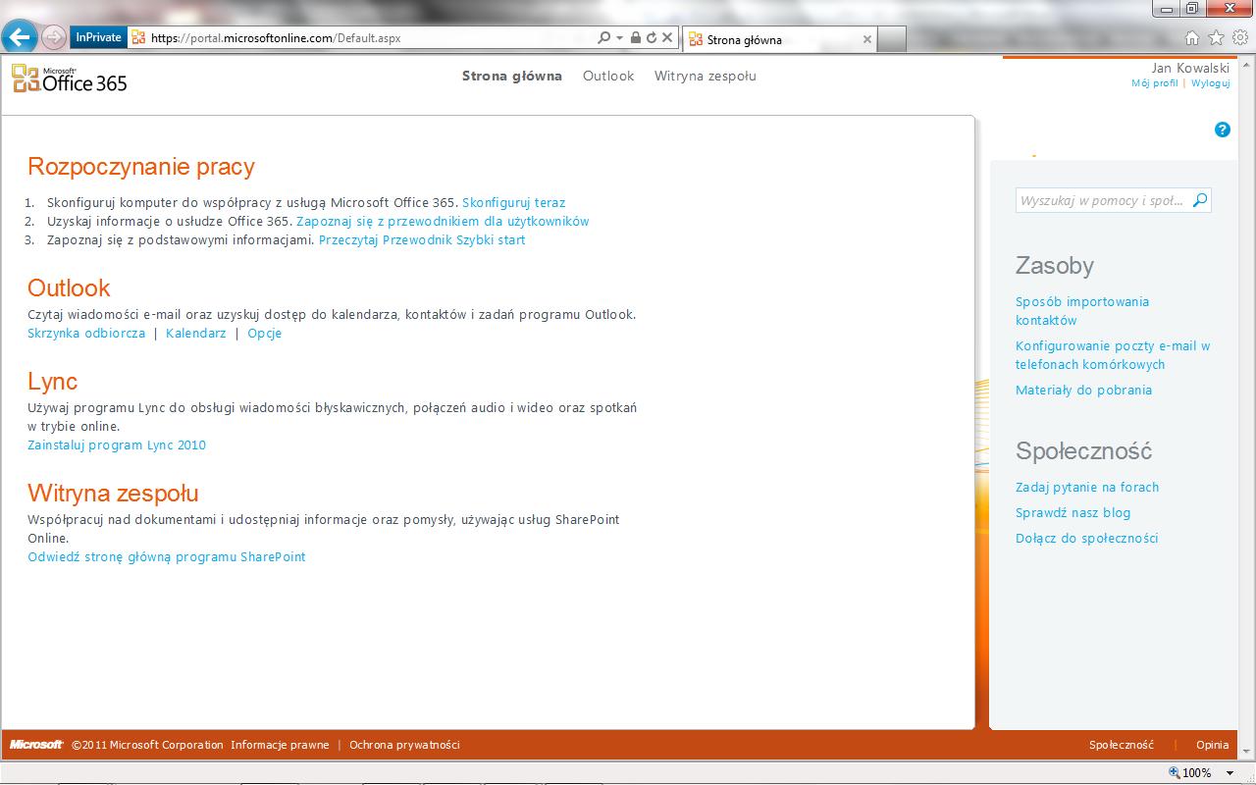Open Skrzynka odbiorcza link
Image resolution: width=1256 pixels, height=785 pixels.
pyautogui.click(x=86, y=334)
